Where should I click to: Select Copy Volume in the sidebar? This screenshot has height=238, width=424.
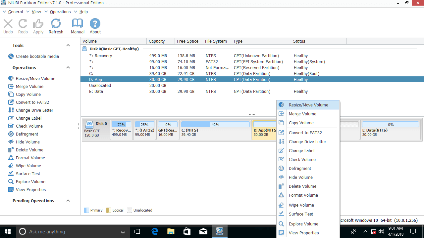[x=25, y=94]
